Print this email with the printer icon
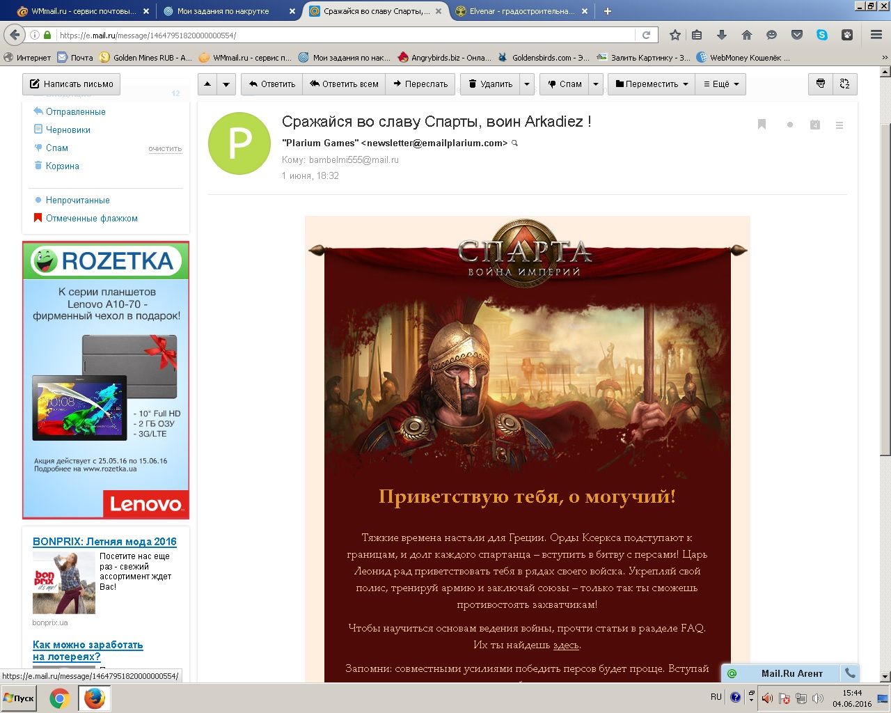Screen dimensions: 891x713 click(x=821, y=84)
